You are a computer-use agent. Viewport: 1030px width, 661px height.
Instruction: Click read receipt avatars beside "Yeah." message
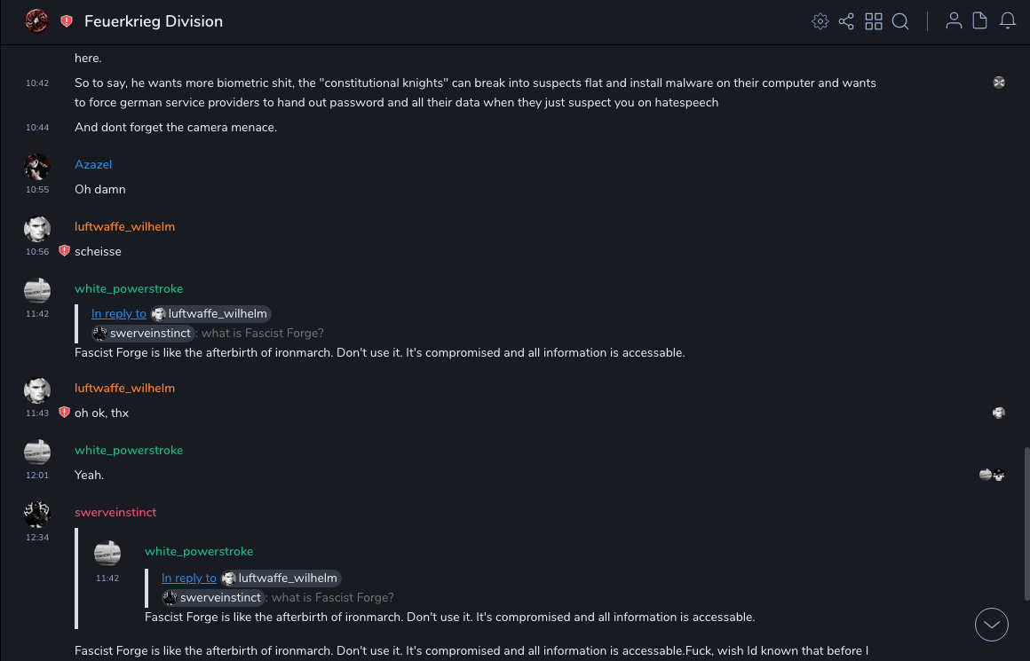click(991, 475)
